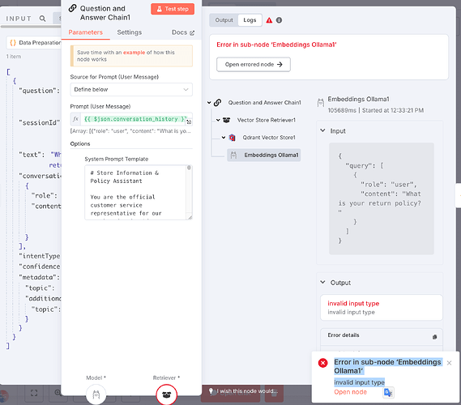This screenshot has height=405, width=461.
Task: Select the Parameters tab
Action: coord(86,32)
